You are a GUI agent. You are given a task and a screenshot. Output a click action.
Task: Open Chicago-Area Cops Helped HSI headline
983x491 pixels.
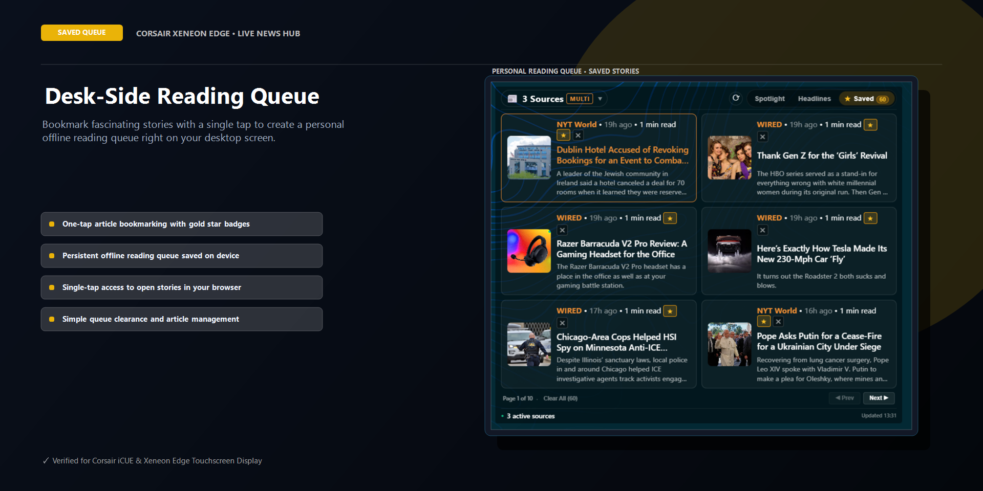tap(616, 342)
